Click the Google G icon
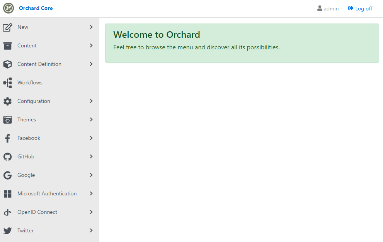383x242 pixels. pos(8,175)
